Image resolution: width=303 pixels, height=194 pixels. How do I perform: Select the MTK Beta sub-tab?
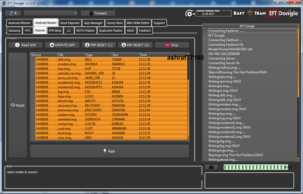[55, 31]
